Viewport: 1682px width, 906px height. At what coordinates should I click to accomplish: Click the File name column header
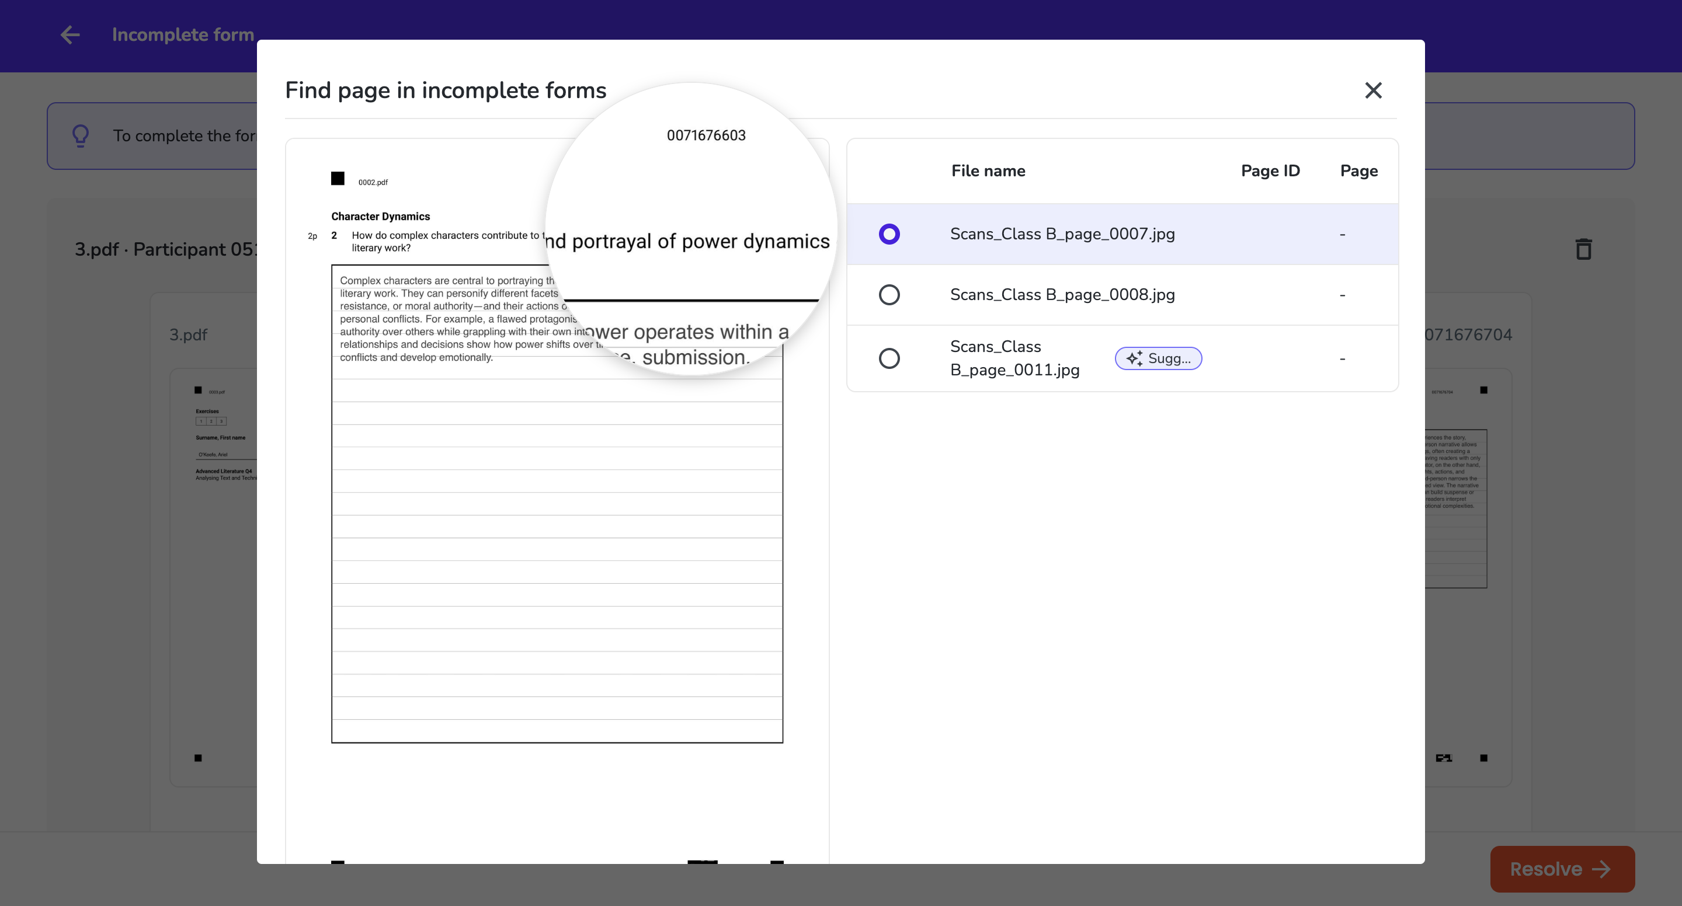click(988, 170)
